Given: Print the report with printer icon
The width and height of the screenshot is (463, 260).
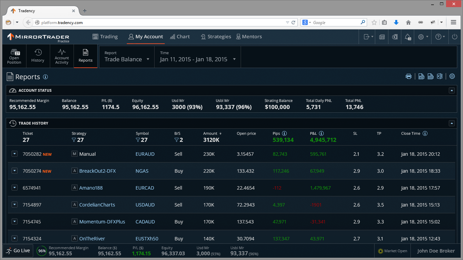Looking at the screenshot, I should [x=409, y=76].
